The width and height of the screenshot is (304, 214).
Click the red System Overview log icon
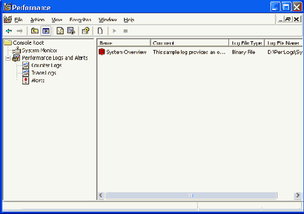tap(102, 52)
